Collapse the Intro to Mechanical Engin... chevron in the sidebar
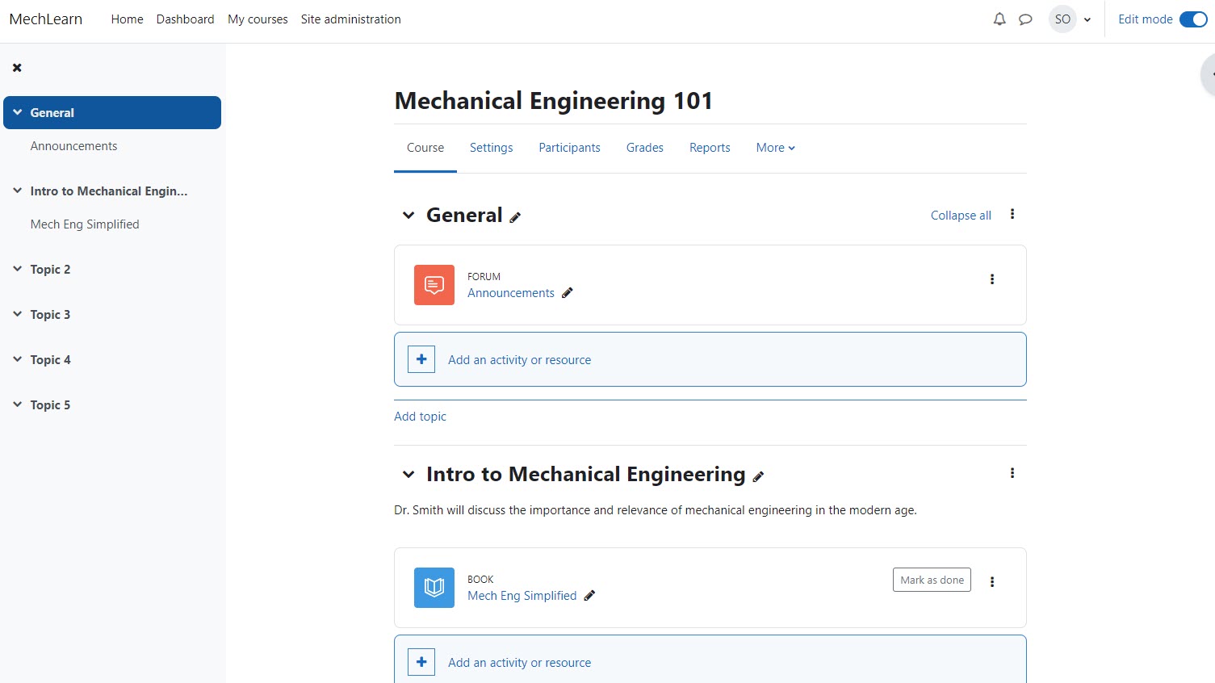The image size is (1215, 683). coord(17,191)
